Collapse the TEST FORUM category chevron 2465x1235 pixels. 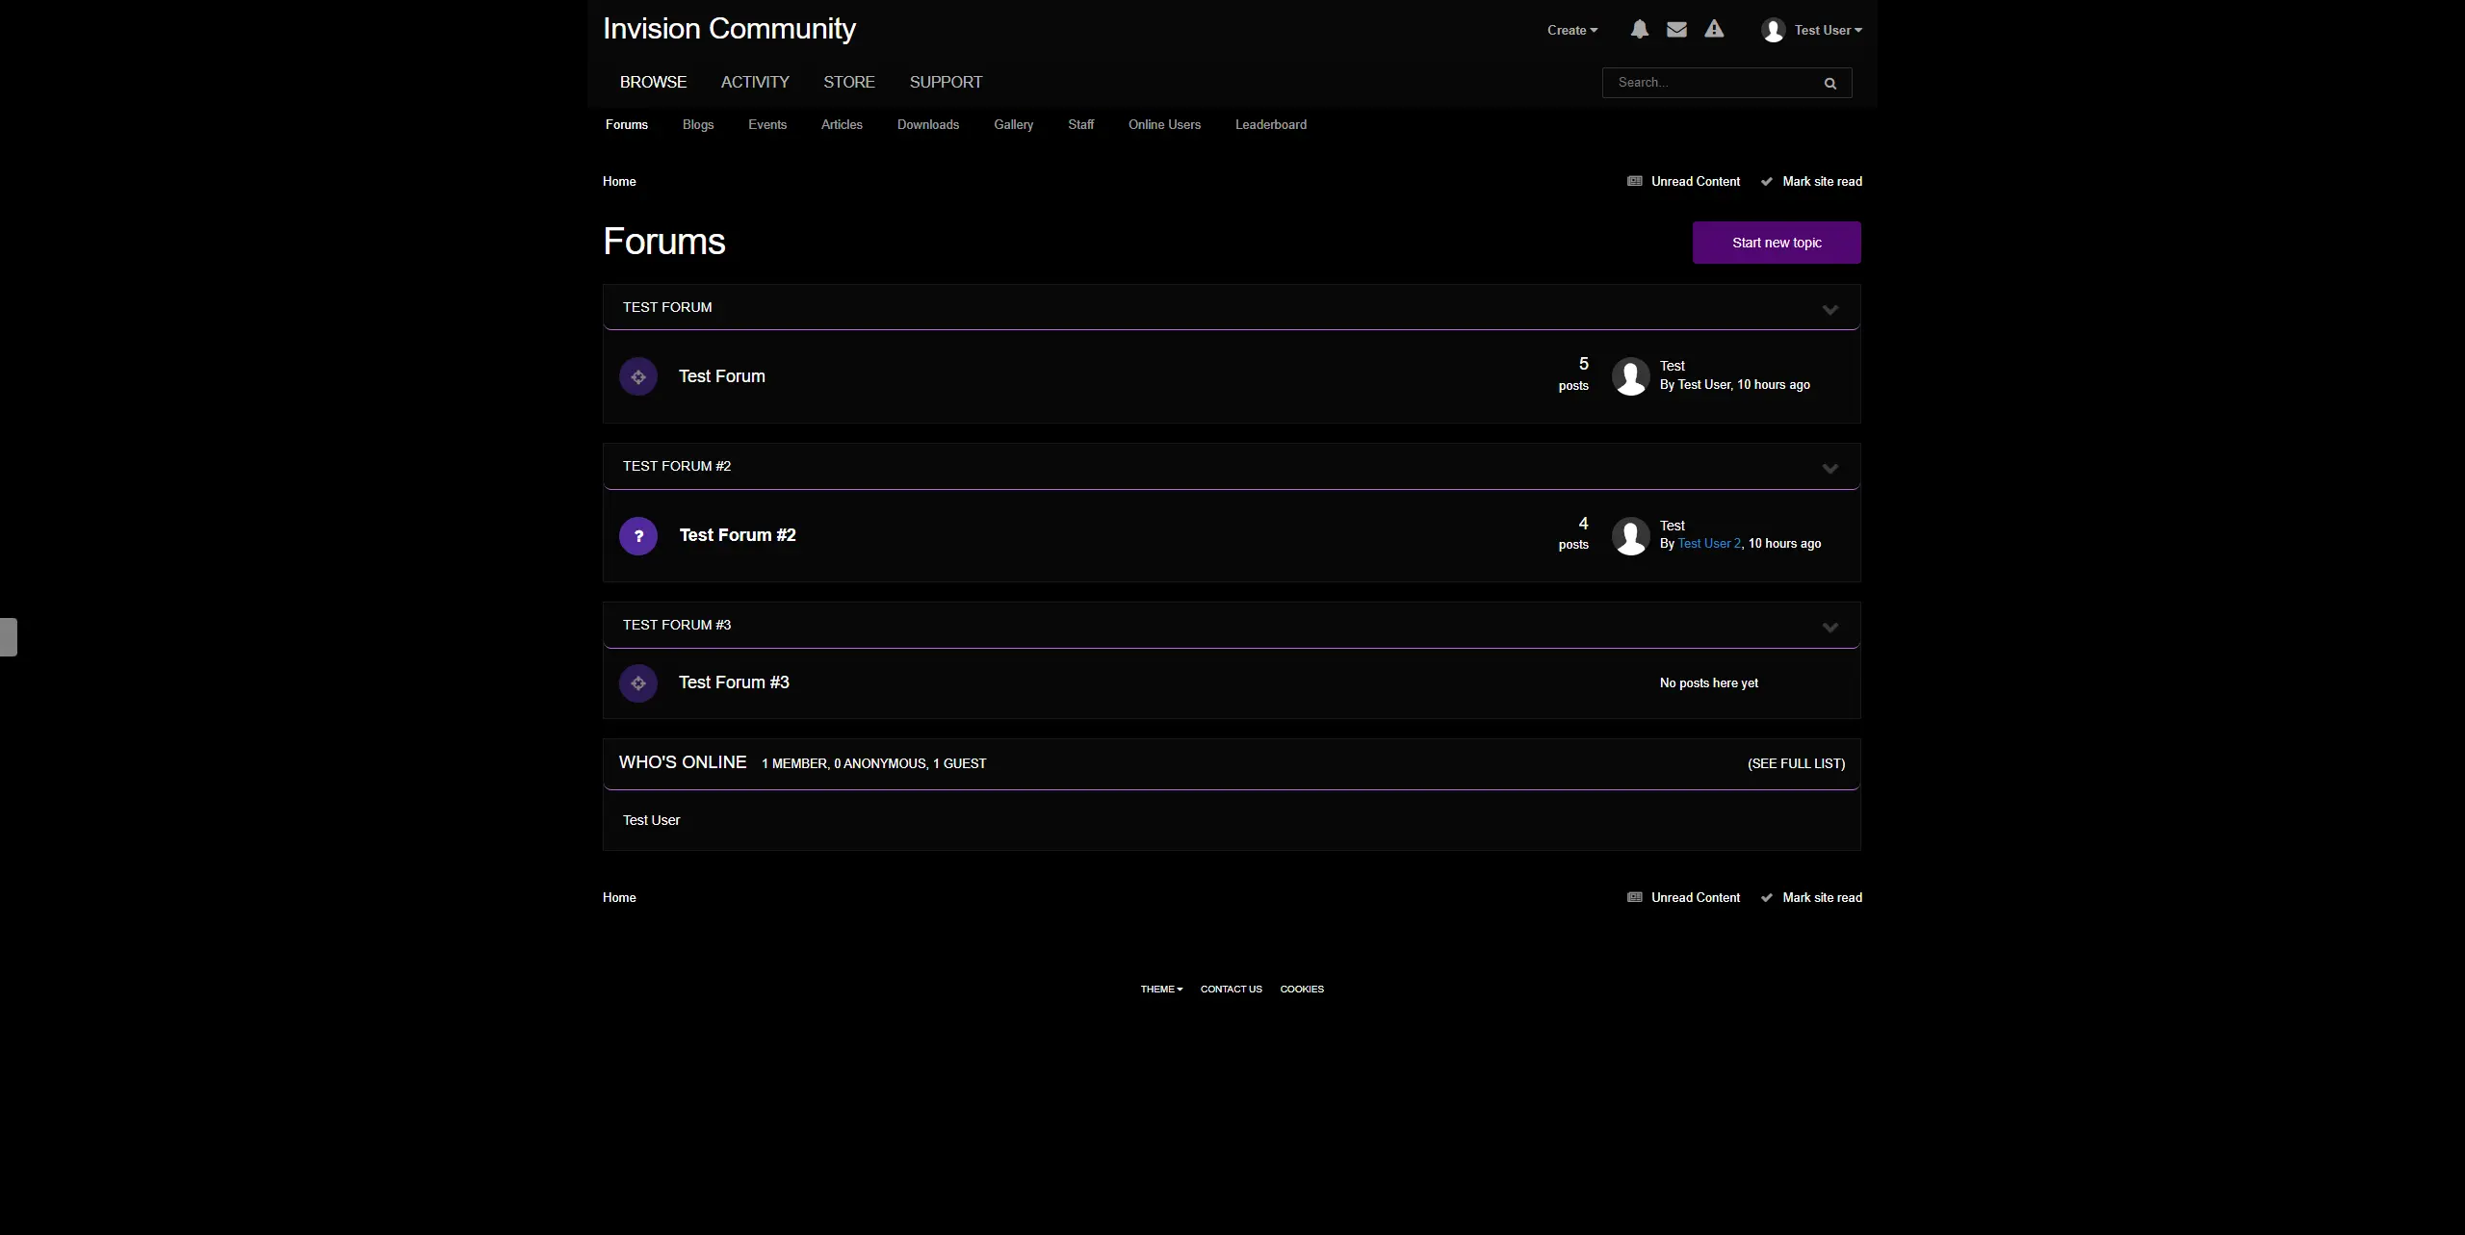(1830, 309)
